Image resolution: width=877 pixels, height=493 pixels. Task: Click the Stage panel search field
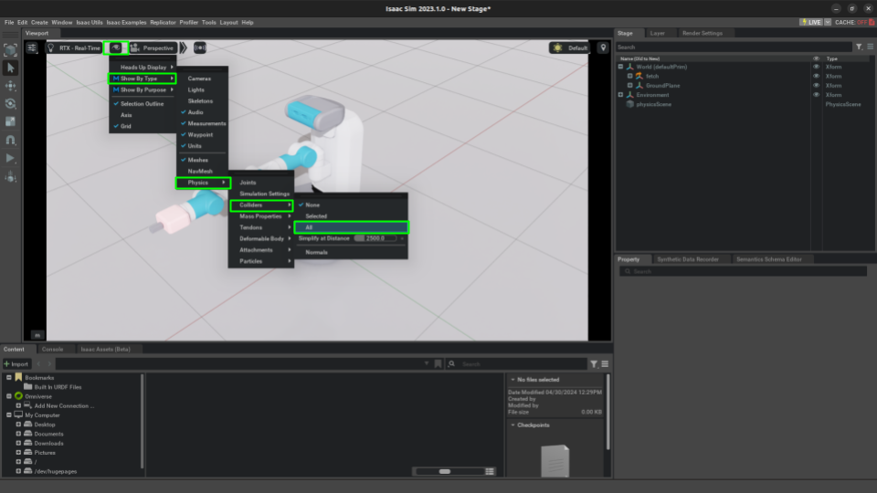pyautogui.click(x=734, y=47)
